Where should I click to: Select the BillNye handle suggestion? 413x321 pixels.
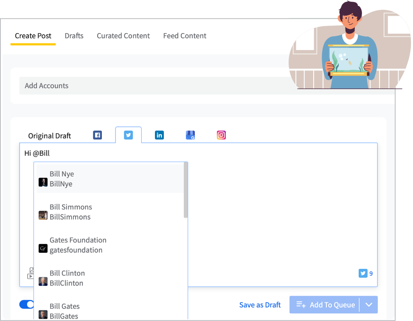point(61,184)
